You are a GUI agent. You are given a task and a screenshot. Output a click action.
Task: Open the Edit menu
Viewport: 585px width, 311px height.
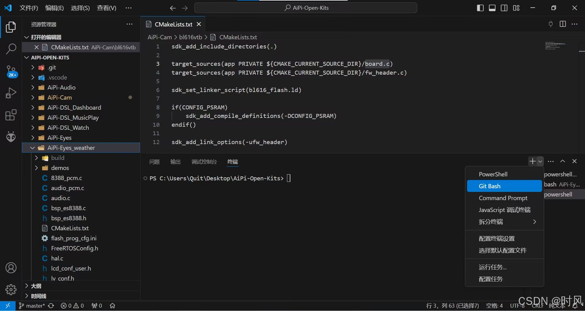coord(55,8)
